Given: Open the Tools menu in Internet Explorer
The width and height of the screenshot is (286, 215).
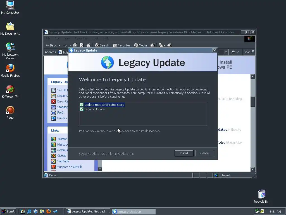Looking at the screenshot, I should pos(96,38).
